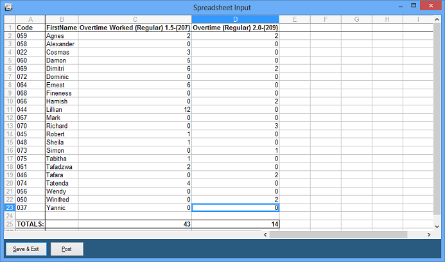Viewport: 445px width, 262px height.
Task: Select column C header
Action: (x=135, y=19)
